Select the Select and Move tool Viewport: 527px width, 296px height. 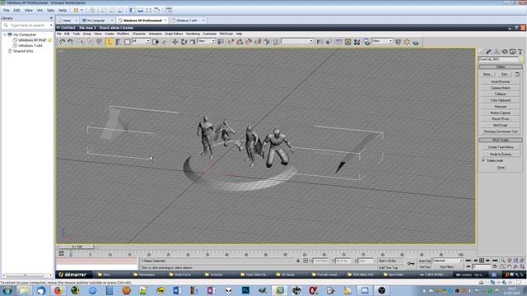[x=175, y=42]
